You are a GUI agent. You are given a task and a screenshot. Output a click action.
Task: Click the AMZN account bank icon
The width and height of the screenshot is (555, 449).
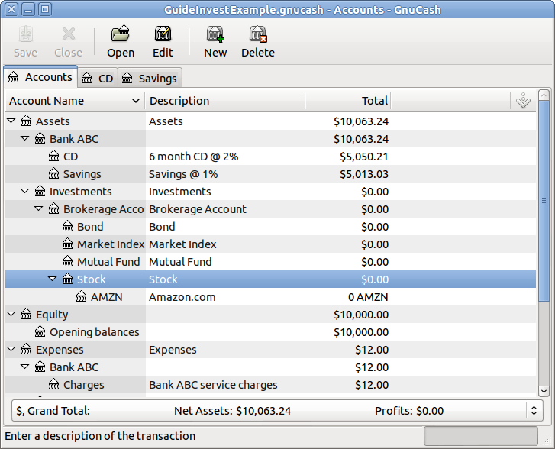pyautogui.click(x=82, y=297)
